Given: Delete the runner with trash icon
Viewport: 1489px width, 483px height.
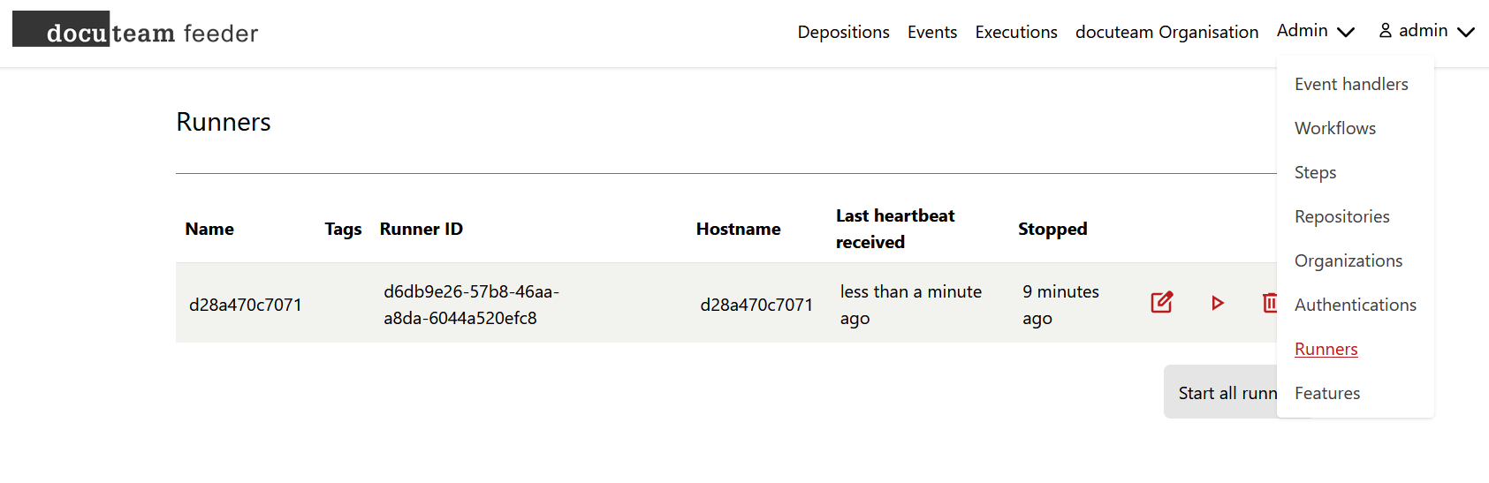Looking at the screenshot, I should (x=1270, y=303).
